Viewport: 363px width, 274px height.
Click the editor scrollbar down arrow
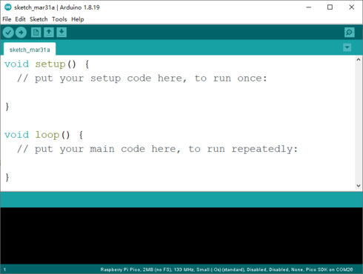click(359, 186)
